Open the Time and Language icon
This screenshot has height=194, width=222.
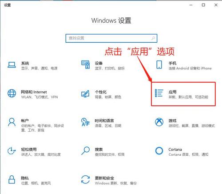coord(85,122)
